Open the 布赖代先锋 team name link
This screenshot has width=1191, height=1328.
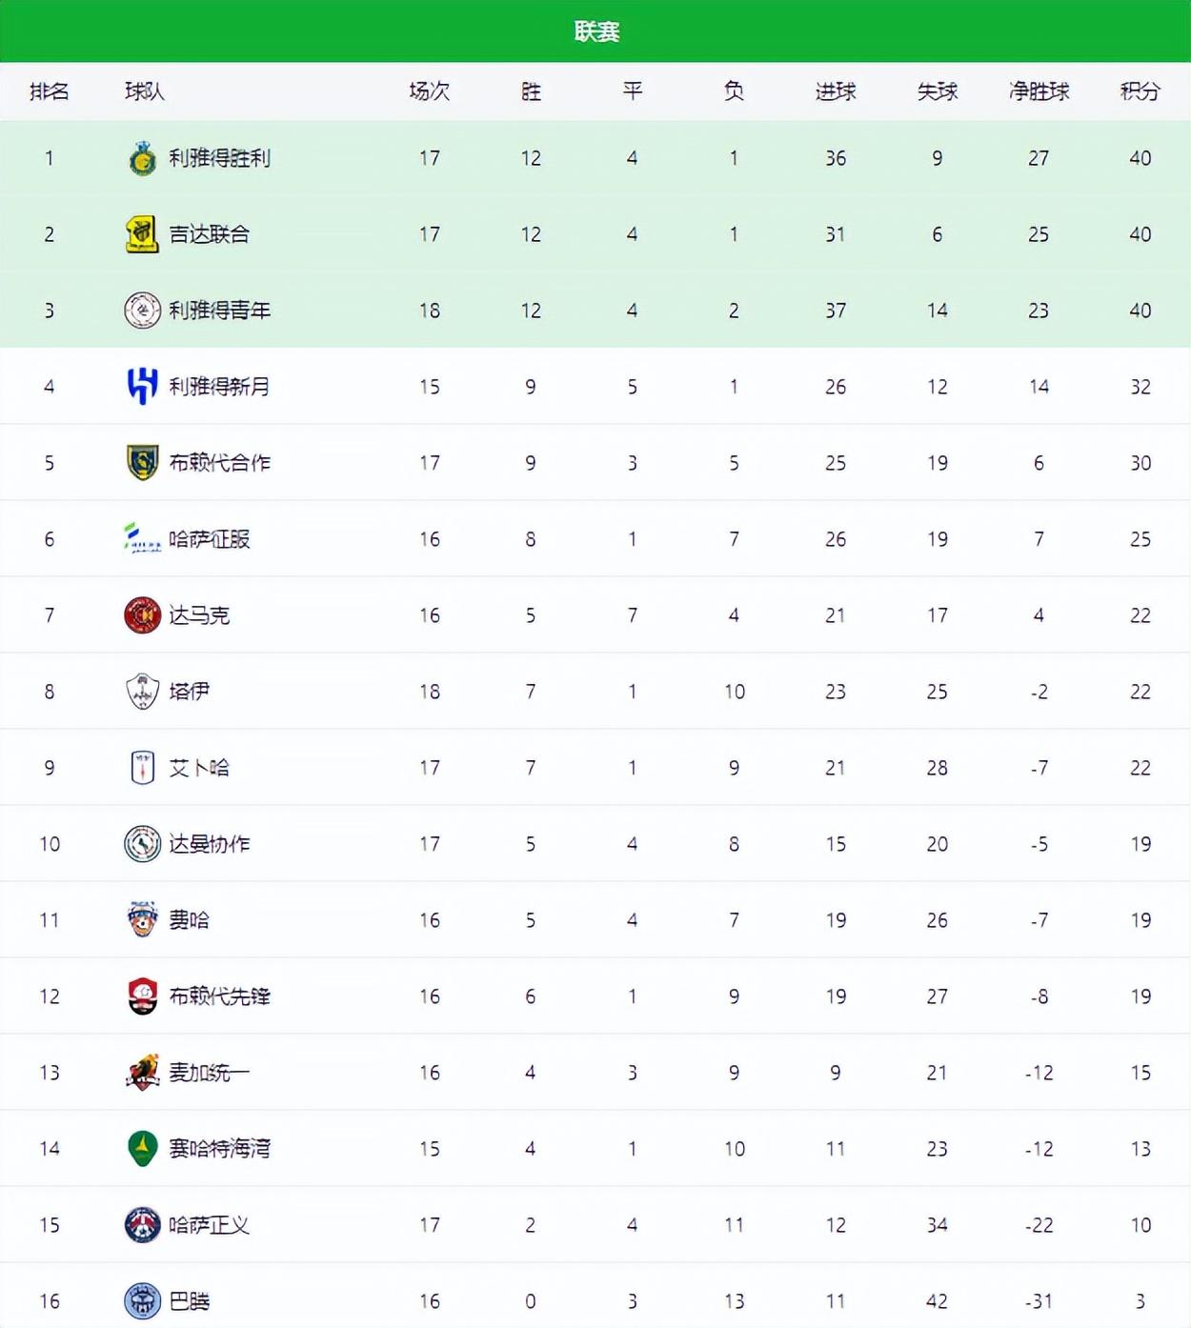[220, 996]
